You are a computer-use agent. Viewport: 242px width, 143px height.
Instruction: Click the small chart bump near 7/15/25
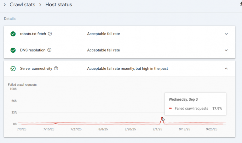[55, 124]
